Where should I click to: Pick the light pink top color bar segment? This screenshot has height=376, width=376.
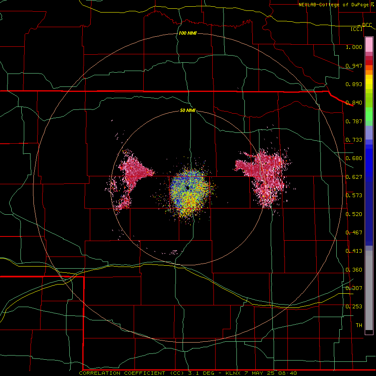(369, 44)
